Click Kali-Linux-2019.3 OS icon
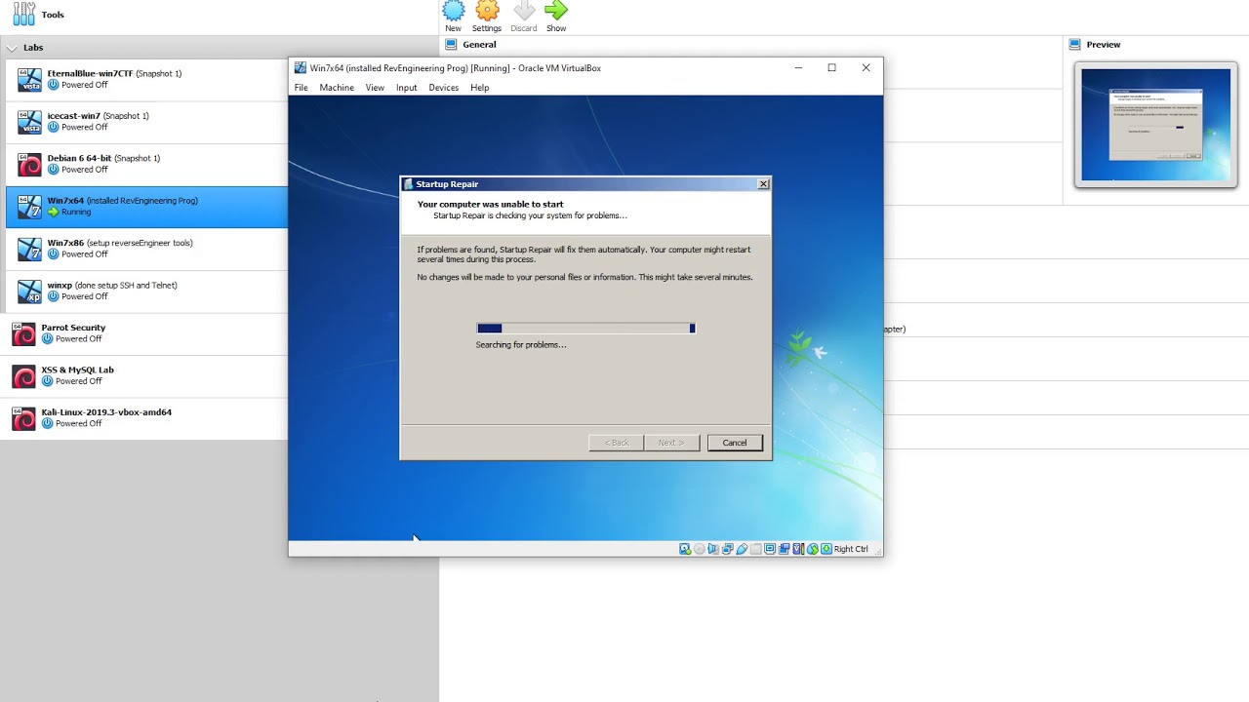1249x702 pixels. pos(24,418)
